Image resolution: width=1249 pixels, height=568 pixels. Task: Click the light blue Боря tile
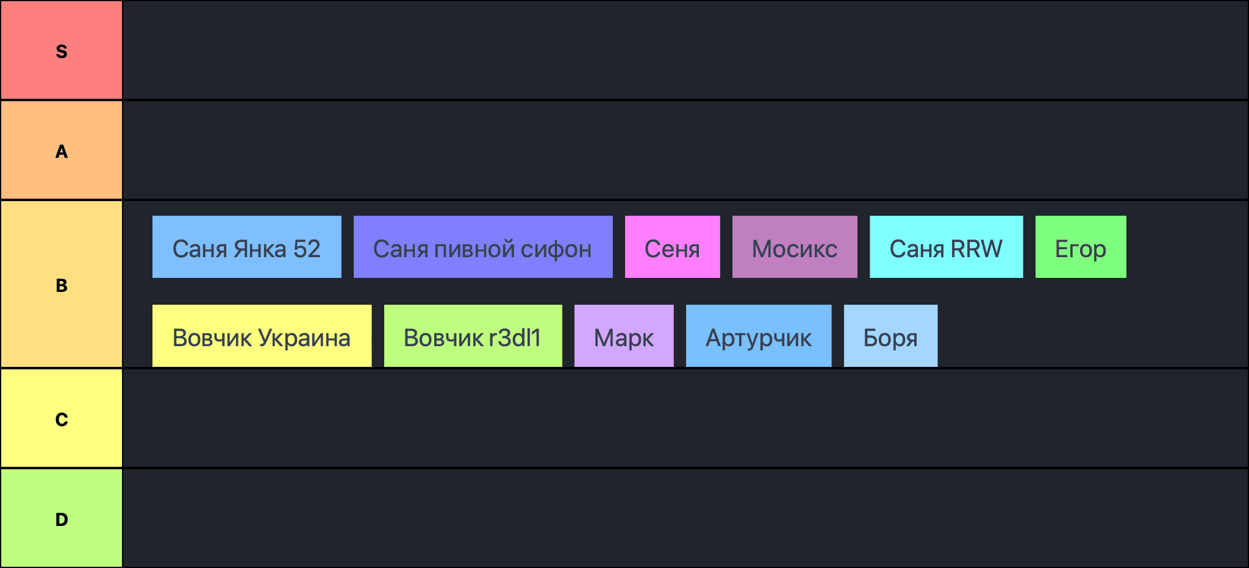[x=890, y=336]
